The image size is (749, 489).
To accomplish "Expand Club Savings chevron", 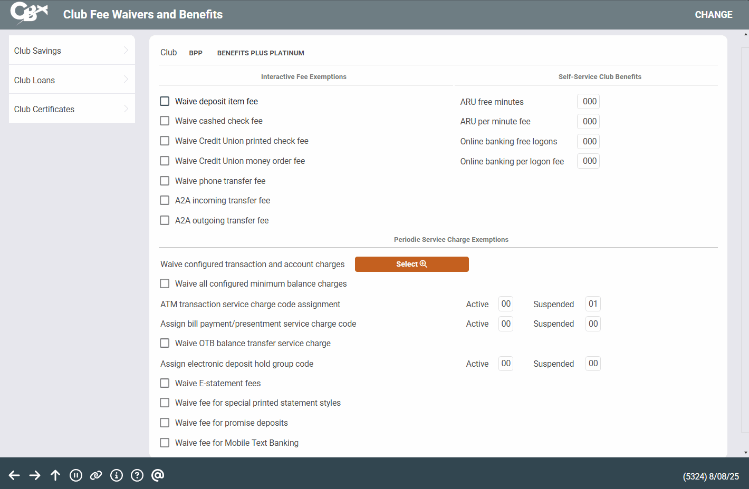I will point(126,51).
